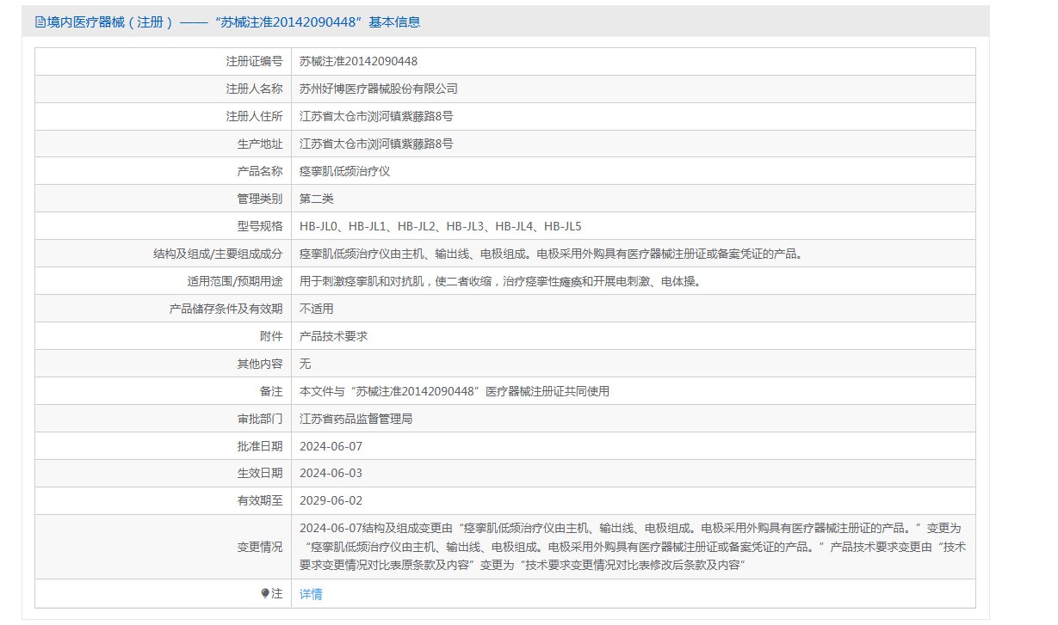This screenshot has height=625, width=1058.
Task: Click the 管理类别 row label
Action: (260, 199)
